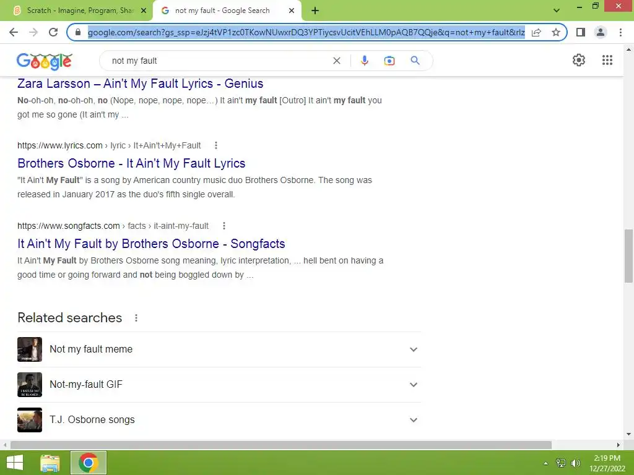Open the Chrome profile avatar
This screenshot has width=634, height=475.
pyautogui.click(x=601, y=32)
